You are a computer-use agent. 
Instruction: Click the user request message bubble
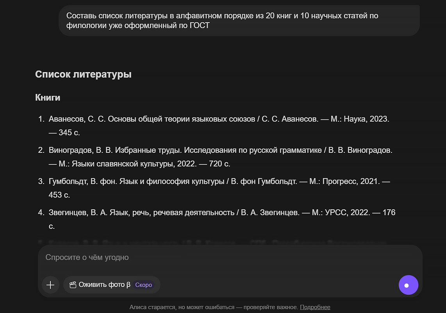click(x=239, y=21)
